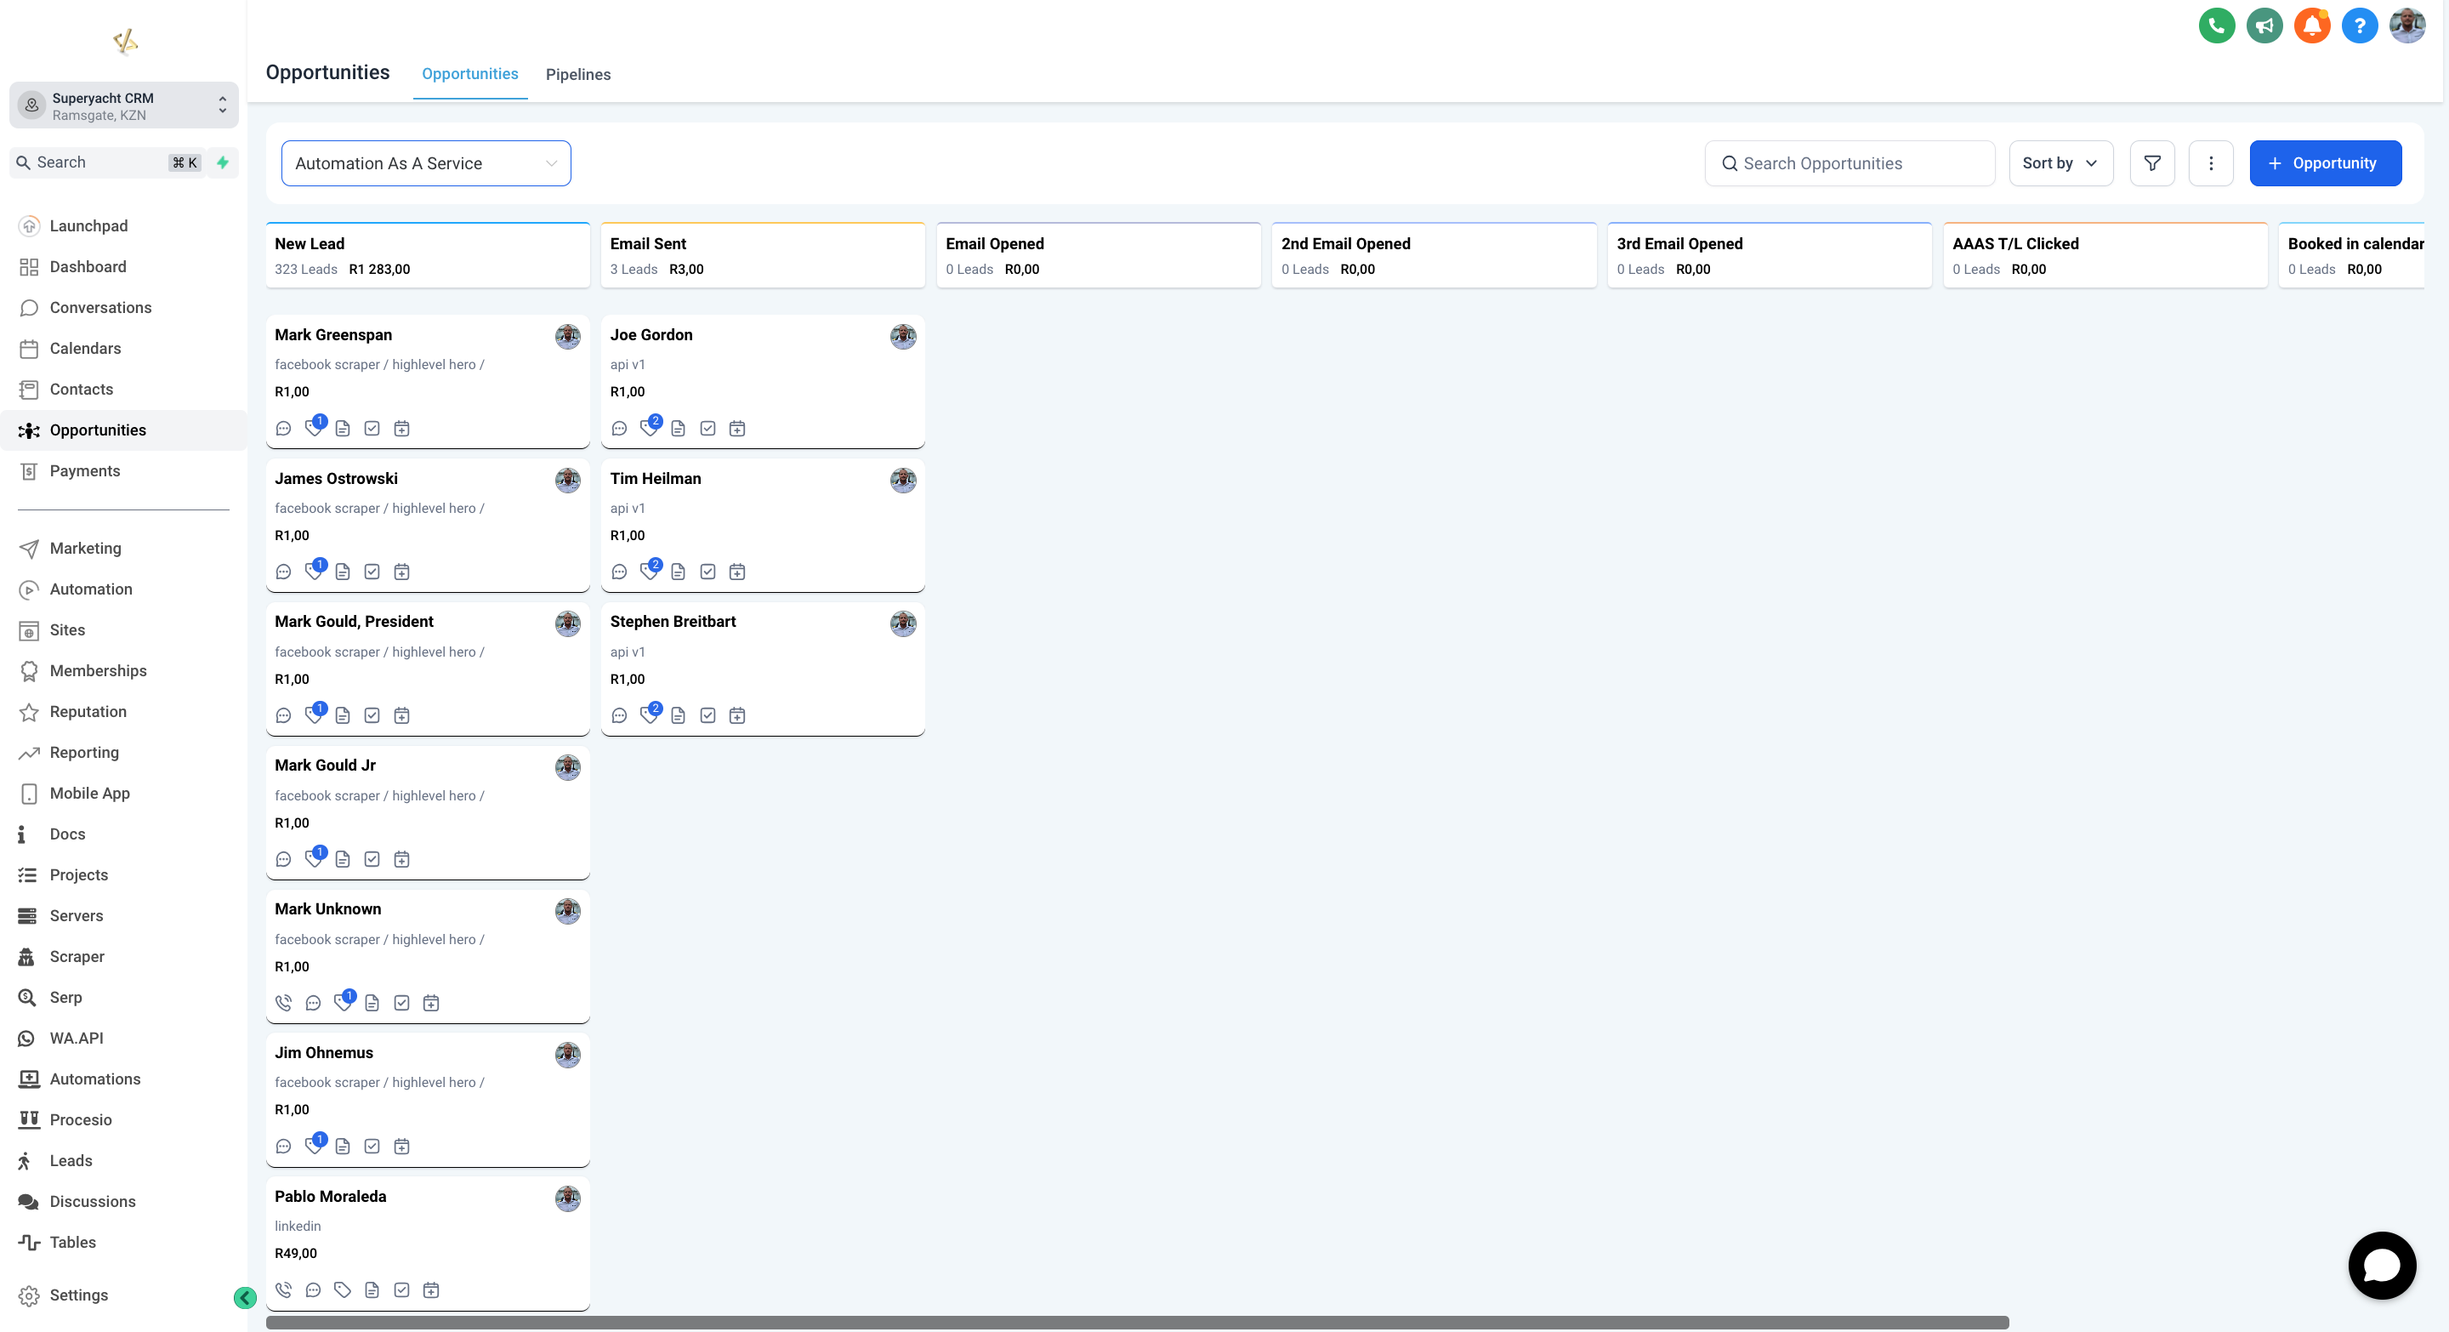Open Automation in the sidebar
The width and height of the screenshot is (2449, 1332).
123,589
